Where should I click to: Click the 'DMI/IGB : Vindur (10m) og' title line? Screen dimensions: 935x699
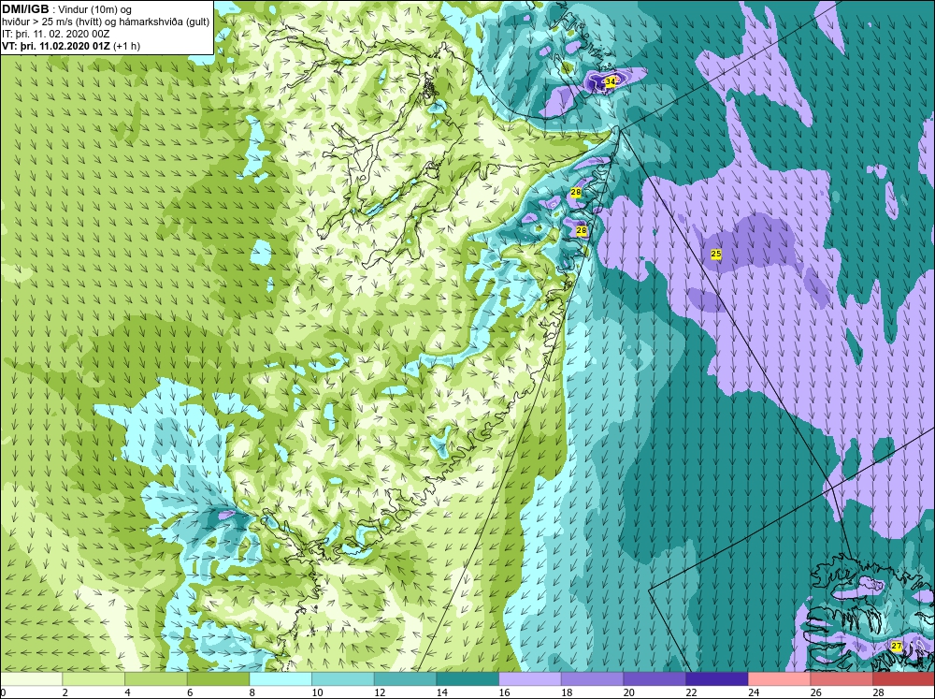[67, 9]
